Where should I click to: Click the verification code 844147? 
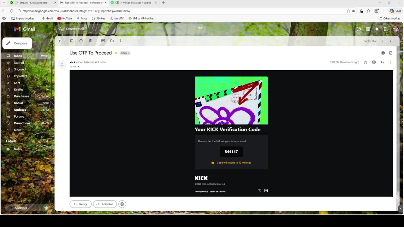click(231, 152)
